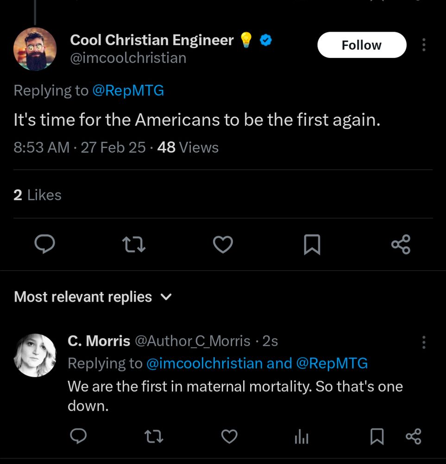Open the Most relevant replies dropdown
Screen dimensions: 446x464
93,296
